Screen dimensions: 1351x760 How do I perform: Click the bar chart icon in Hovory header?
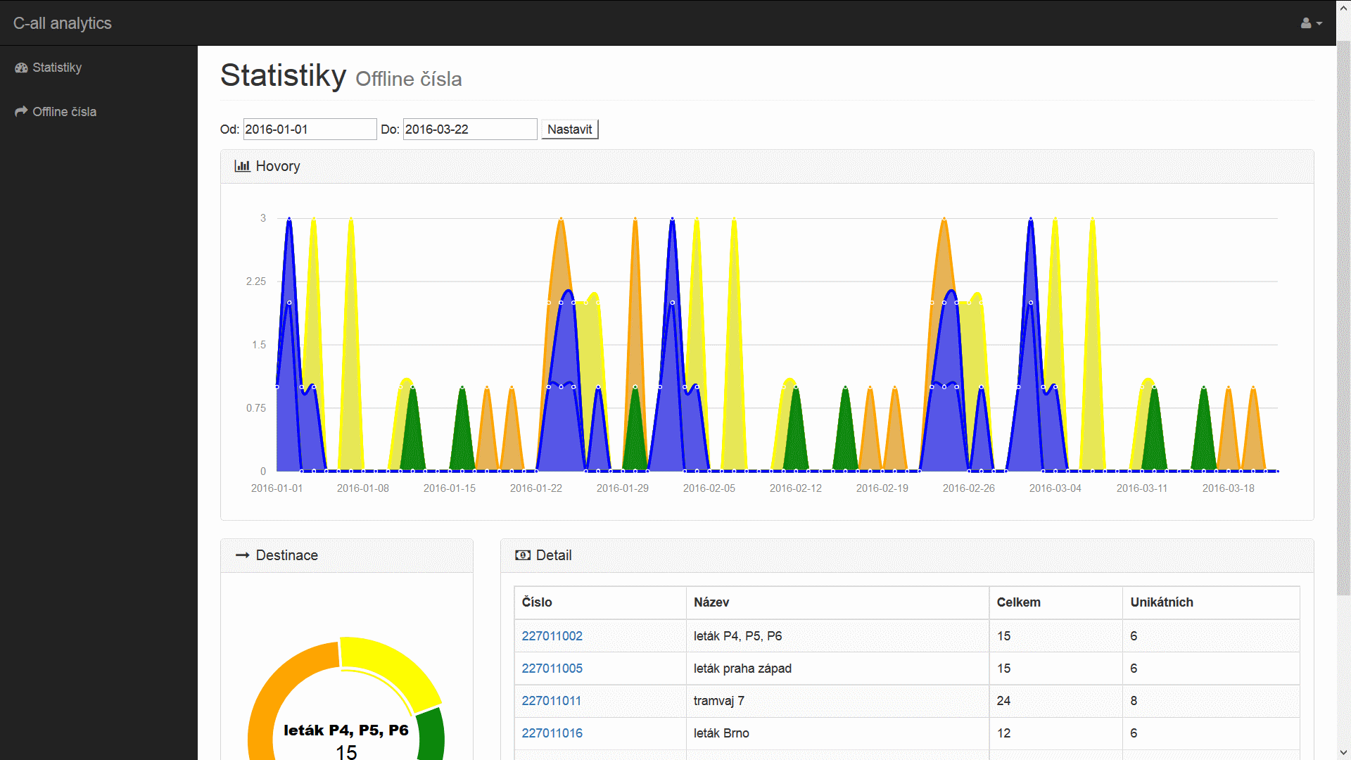pos(242,166)
